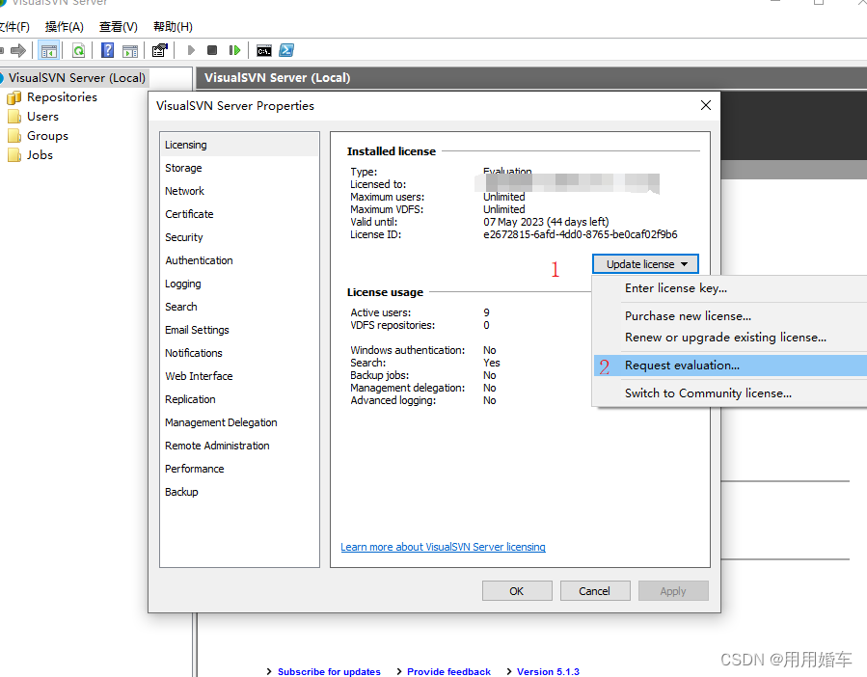
Task: Click the 'Windows authentication:' label
Action: 408,350
